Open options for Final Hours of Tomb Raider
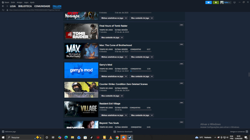Screen dimensions: 250x140 [182, 25]
